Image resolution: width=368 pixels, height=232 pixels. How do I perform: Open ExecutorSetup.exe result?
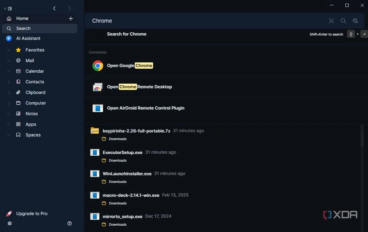122,152
